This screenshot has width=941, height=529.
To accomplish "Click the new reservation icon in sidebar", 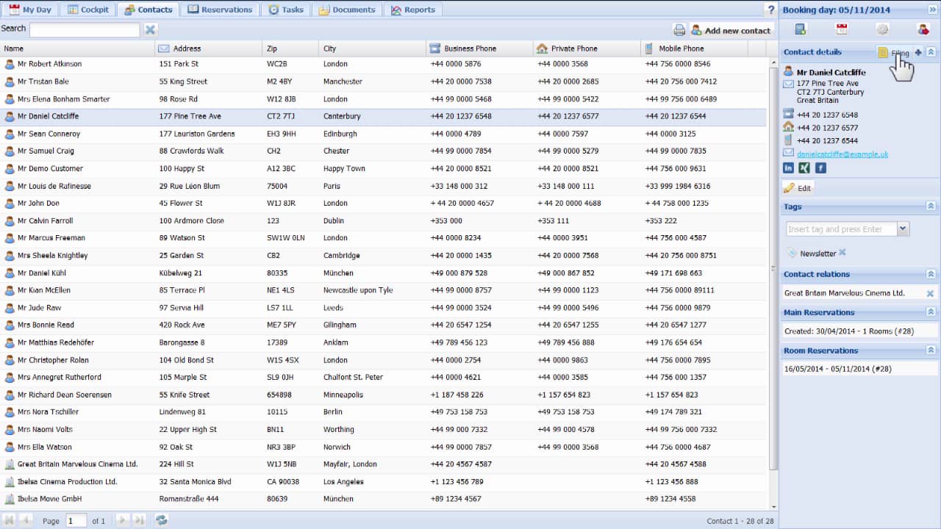I will 801,29.
